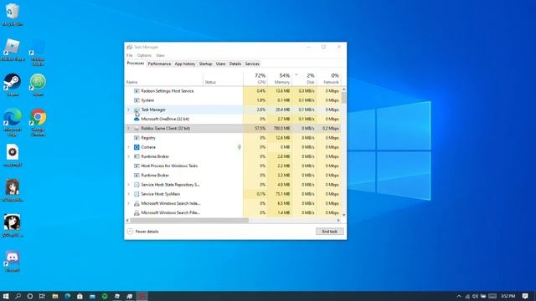Switch to the Performance tab
The image size is (536, 301).
[159, 64]
